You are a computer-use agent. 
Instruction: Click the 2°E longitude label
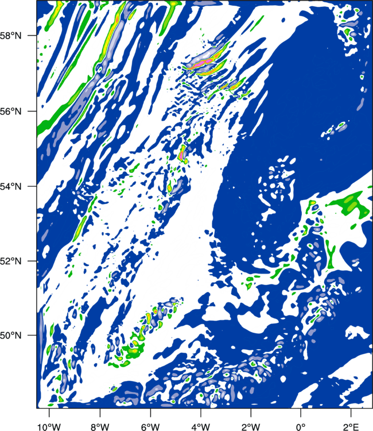351,426
